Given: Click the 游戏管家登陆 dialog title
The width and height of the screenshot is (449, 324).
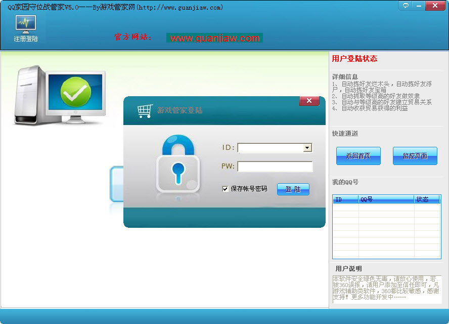Looking at the screenshot, I should point(179,110).
